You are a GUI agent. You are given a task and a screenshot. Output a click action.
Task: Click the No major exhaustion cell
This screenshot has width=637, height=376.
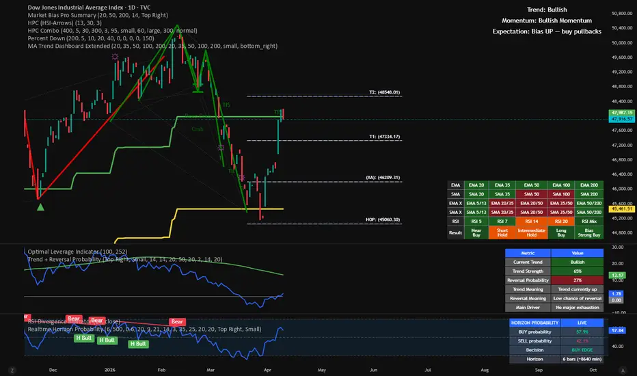click(x=578, y=308)
